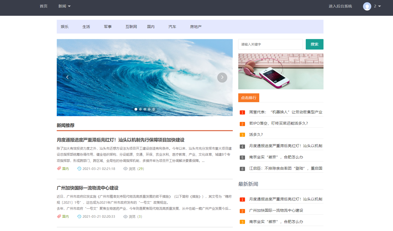The width and height of the screenshot is (393, 231).
Task: Open ranking item 5 南京坐实徽京 link
Action: (276, 157)
